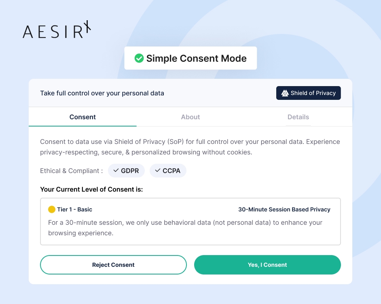This screenshot has height=304, width=381.
Task: Click the yellow Tier 1 status dot
Action: tap(51, 209)
